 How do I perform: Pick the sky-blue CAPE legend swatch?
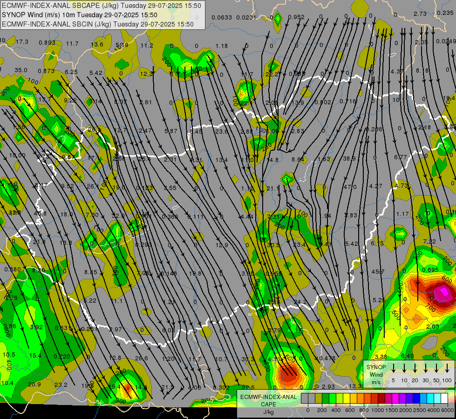pos(423,398)
